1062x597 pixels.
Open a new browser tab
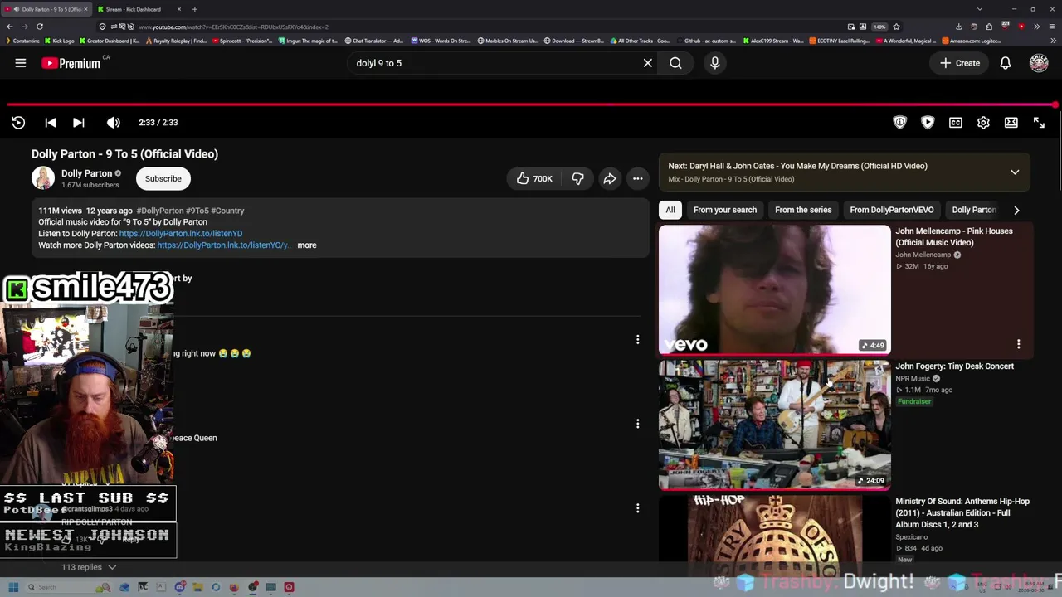tap(194, 9)
